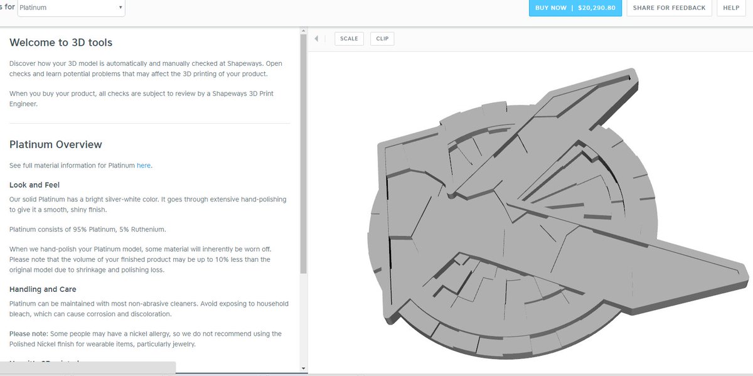Open the 'here' material information link
Screen dimensions: 753x376
point(144,166)
